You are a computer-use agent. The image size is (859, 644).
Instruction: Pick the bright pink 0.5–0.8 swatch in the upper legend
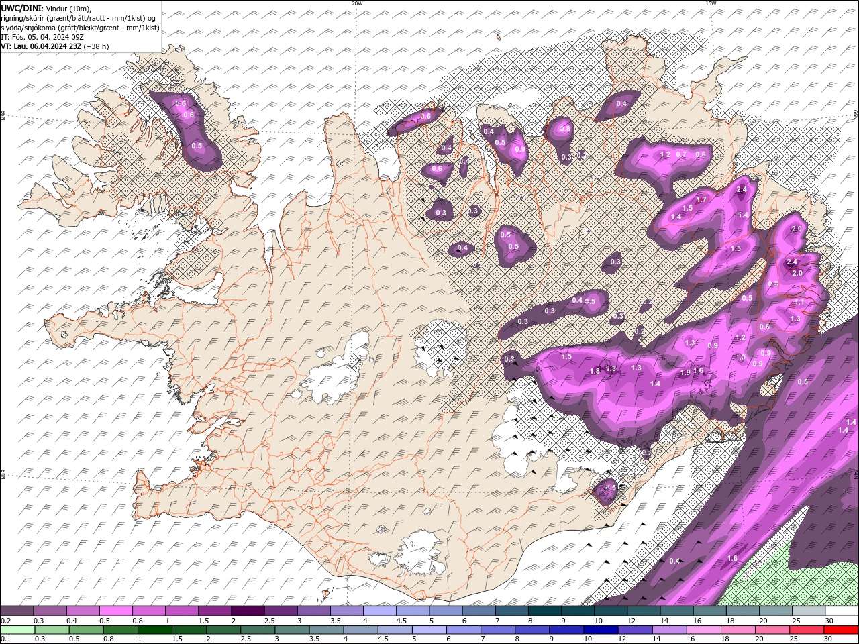(115, 611)
